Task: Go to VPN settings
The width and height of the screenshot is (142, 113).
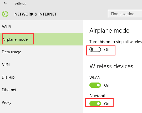Action: tap(42, 65)
